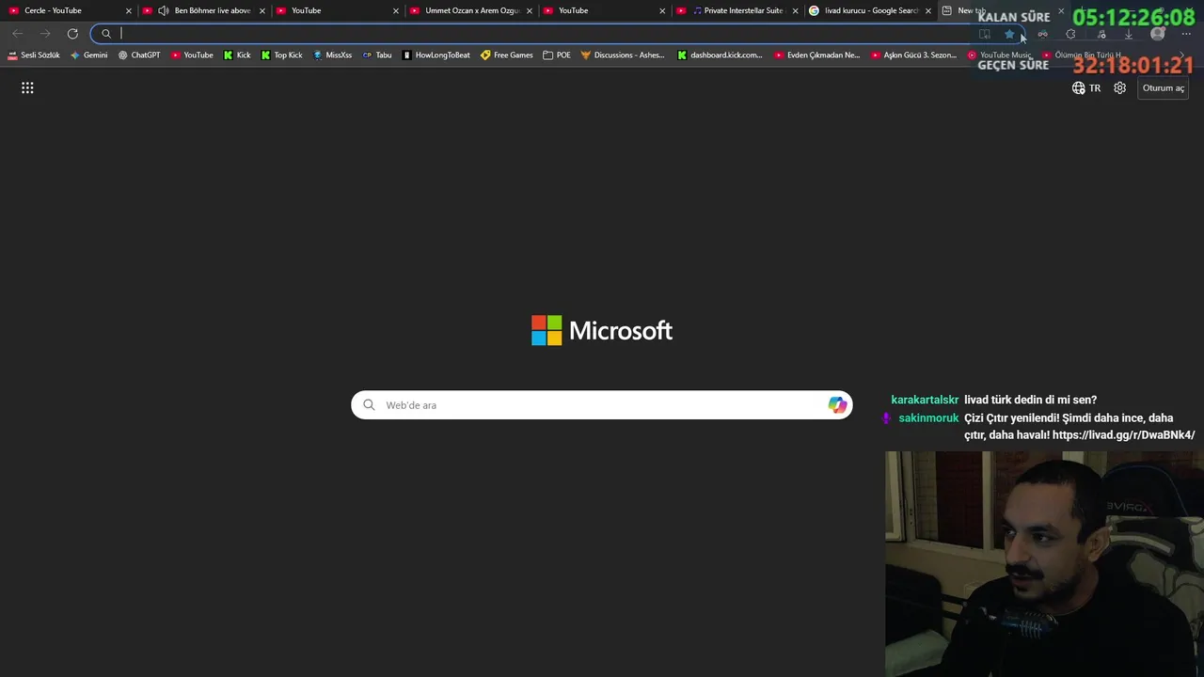Change language with TR globe button
The height and width of the screenshot is (677, 1204).
(x=1086, y=87)
